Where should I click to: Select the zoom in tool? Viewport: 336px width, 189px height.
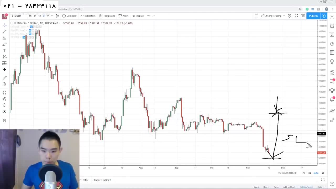[4, 84]
